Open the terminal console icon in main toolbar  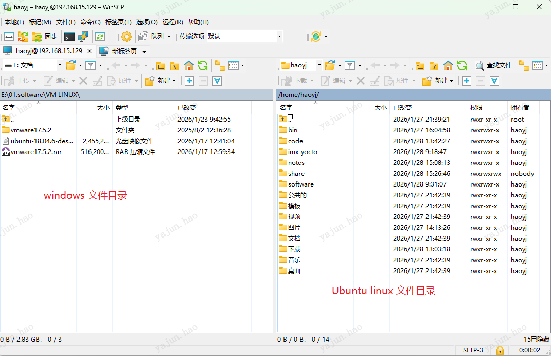pos(69,36)
